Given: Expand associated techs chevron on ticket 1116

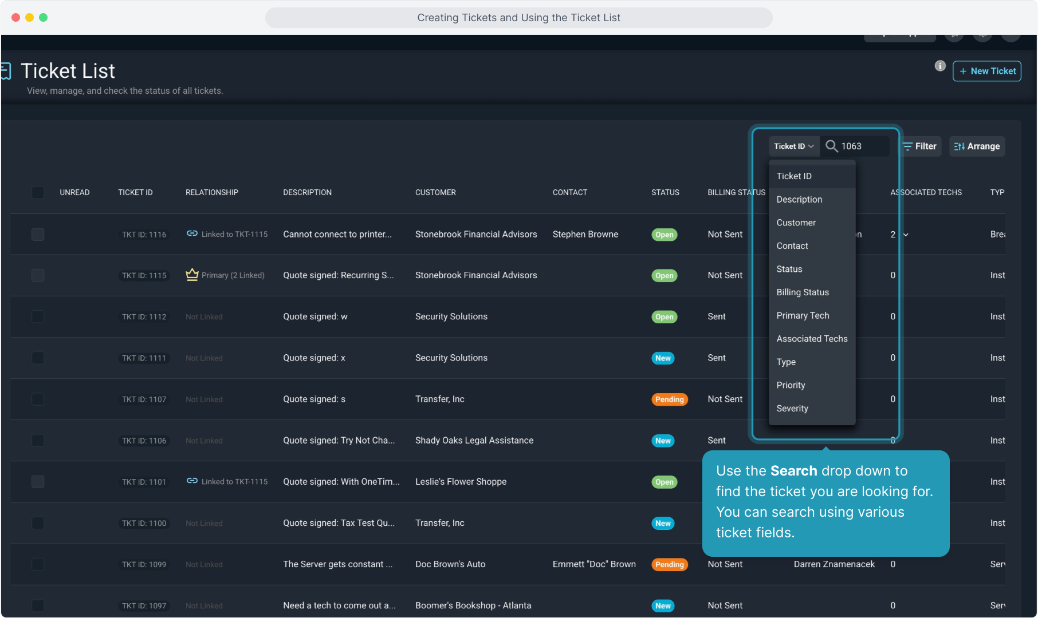Looking at the screenshot, I should click(906, 235).
